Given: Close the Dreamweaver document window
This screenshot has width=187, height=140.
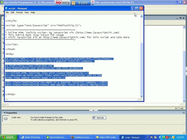Looking at the screenshot, I should coord(184,18).
